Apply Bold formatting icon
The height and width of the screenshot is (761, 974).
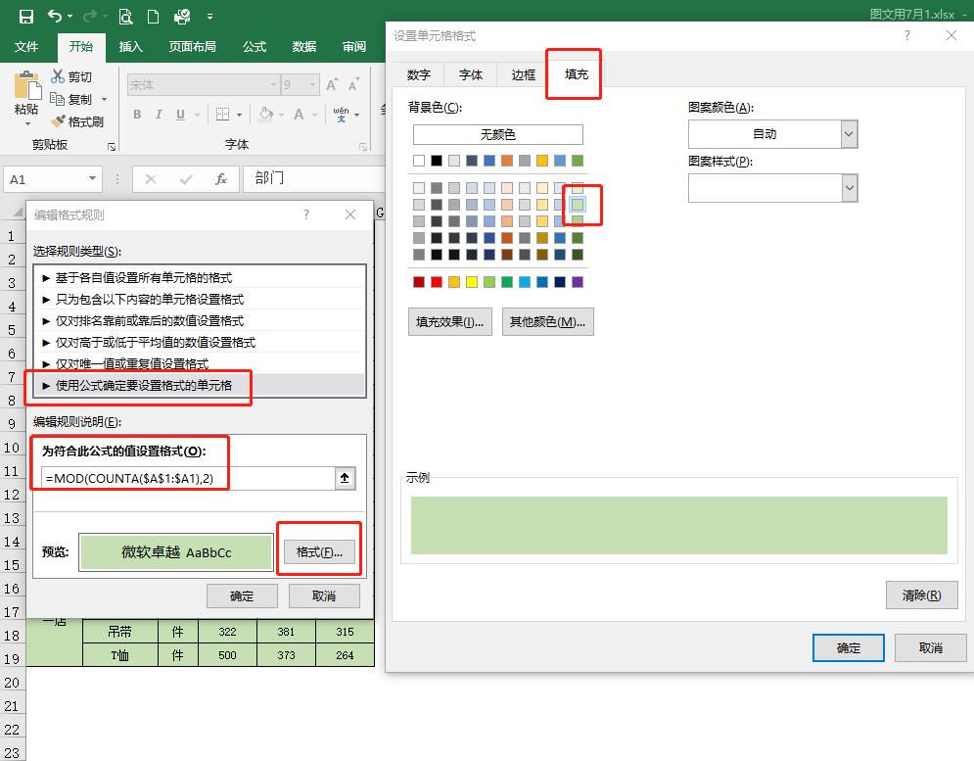click(137, 115)
